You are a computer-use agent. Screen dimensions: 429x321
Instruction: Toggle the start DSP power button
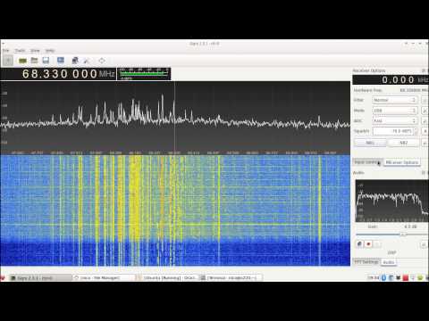coord(8,61)
